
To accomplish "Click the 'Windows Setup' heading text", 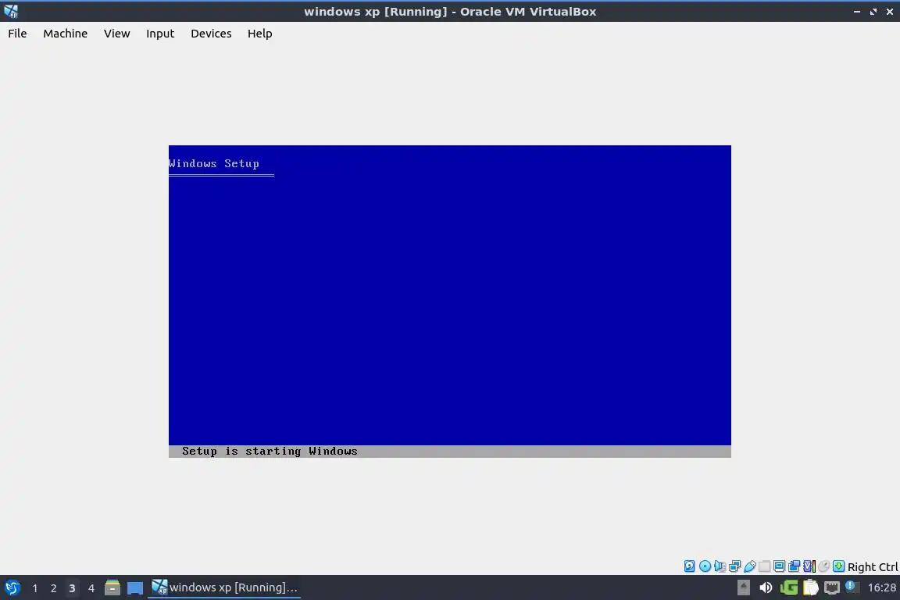I will [x=213, y=163].
